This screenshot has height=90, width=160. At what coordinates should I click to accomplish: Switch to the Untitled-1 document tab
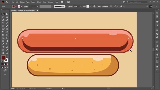(23, 10)
